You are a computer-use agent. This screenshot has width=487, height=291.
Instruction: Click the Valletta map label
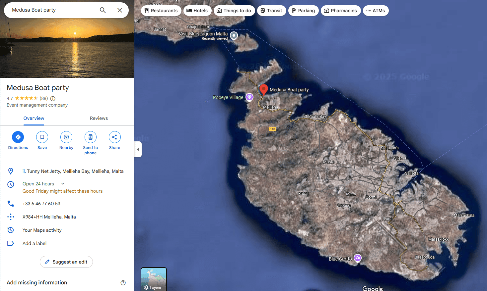(412, 173)
